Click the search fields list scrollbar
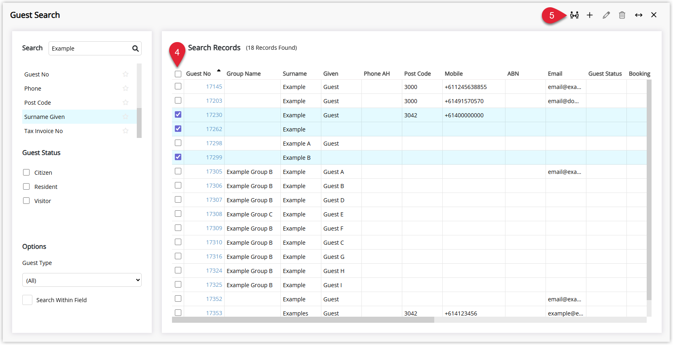 tap(139, 123)
